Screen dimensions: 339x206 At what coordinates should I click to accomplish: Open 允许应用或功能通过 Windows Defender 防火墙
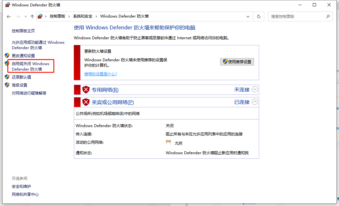[x=38, y=45]
